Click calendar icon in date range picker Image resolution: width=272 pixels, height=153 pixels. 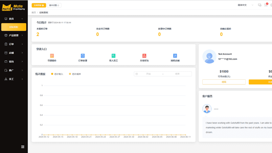point(137,74)
